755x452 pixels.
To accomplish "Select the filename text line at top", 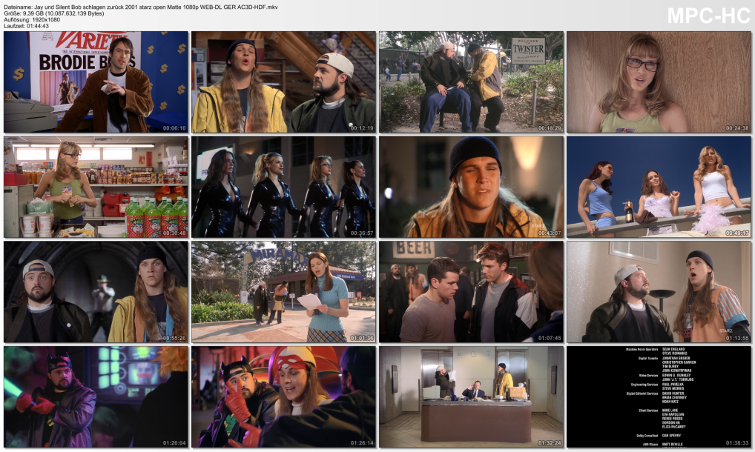I will click(150, 6).
